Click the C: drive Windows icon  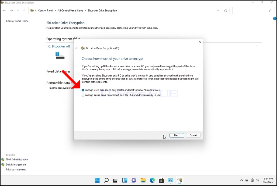pos(60,56)
